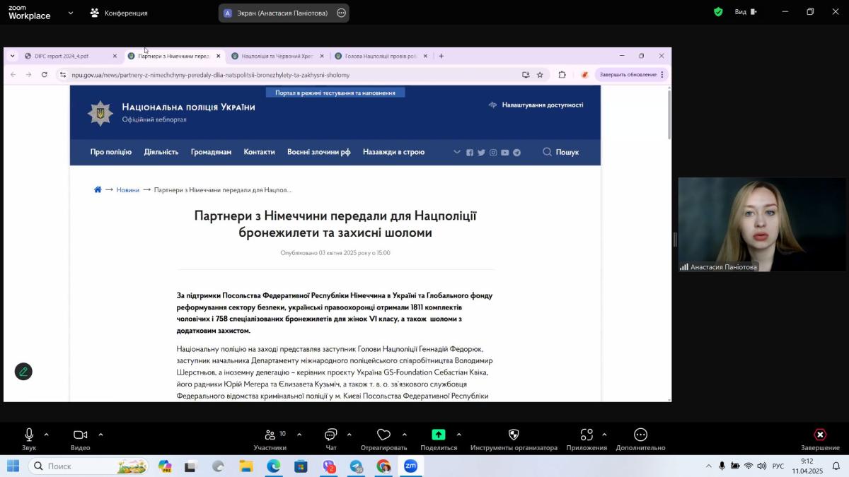Open the Чат chat panel
The height and width of the screenshot is (477, 849).
point(330,435)
